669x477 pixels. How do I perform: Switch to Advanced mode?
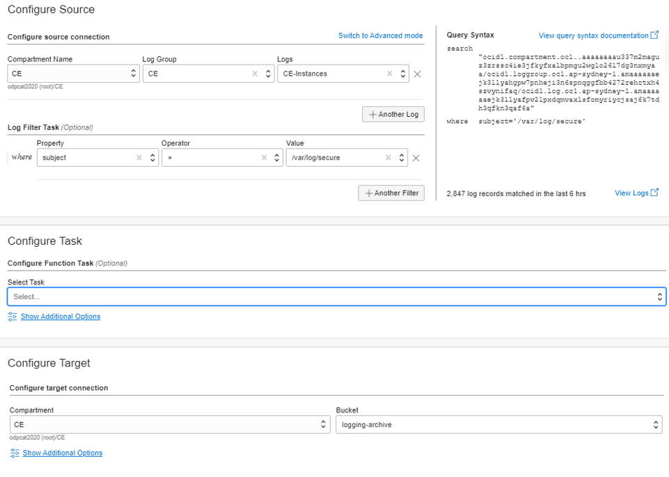click(380, 35)
